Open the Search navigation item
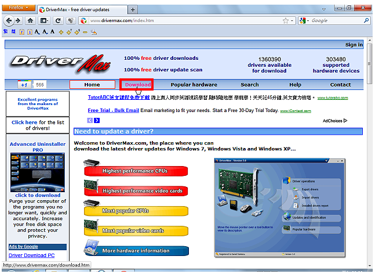 [250, 85]
